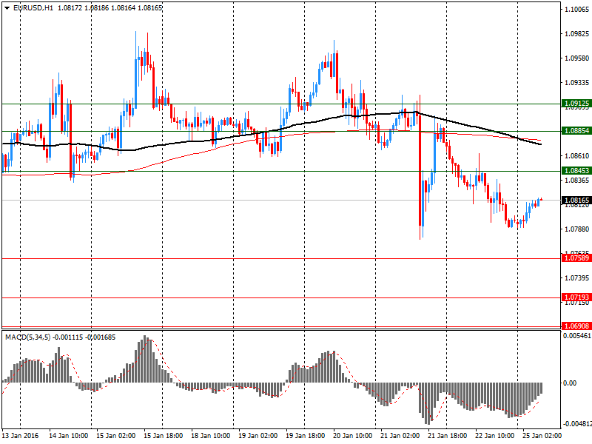Click the 1.09825 price scale value

[577, 34]
